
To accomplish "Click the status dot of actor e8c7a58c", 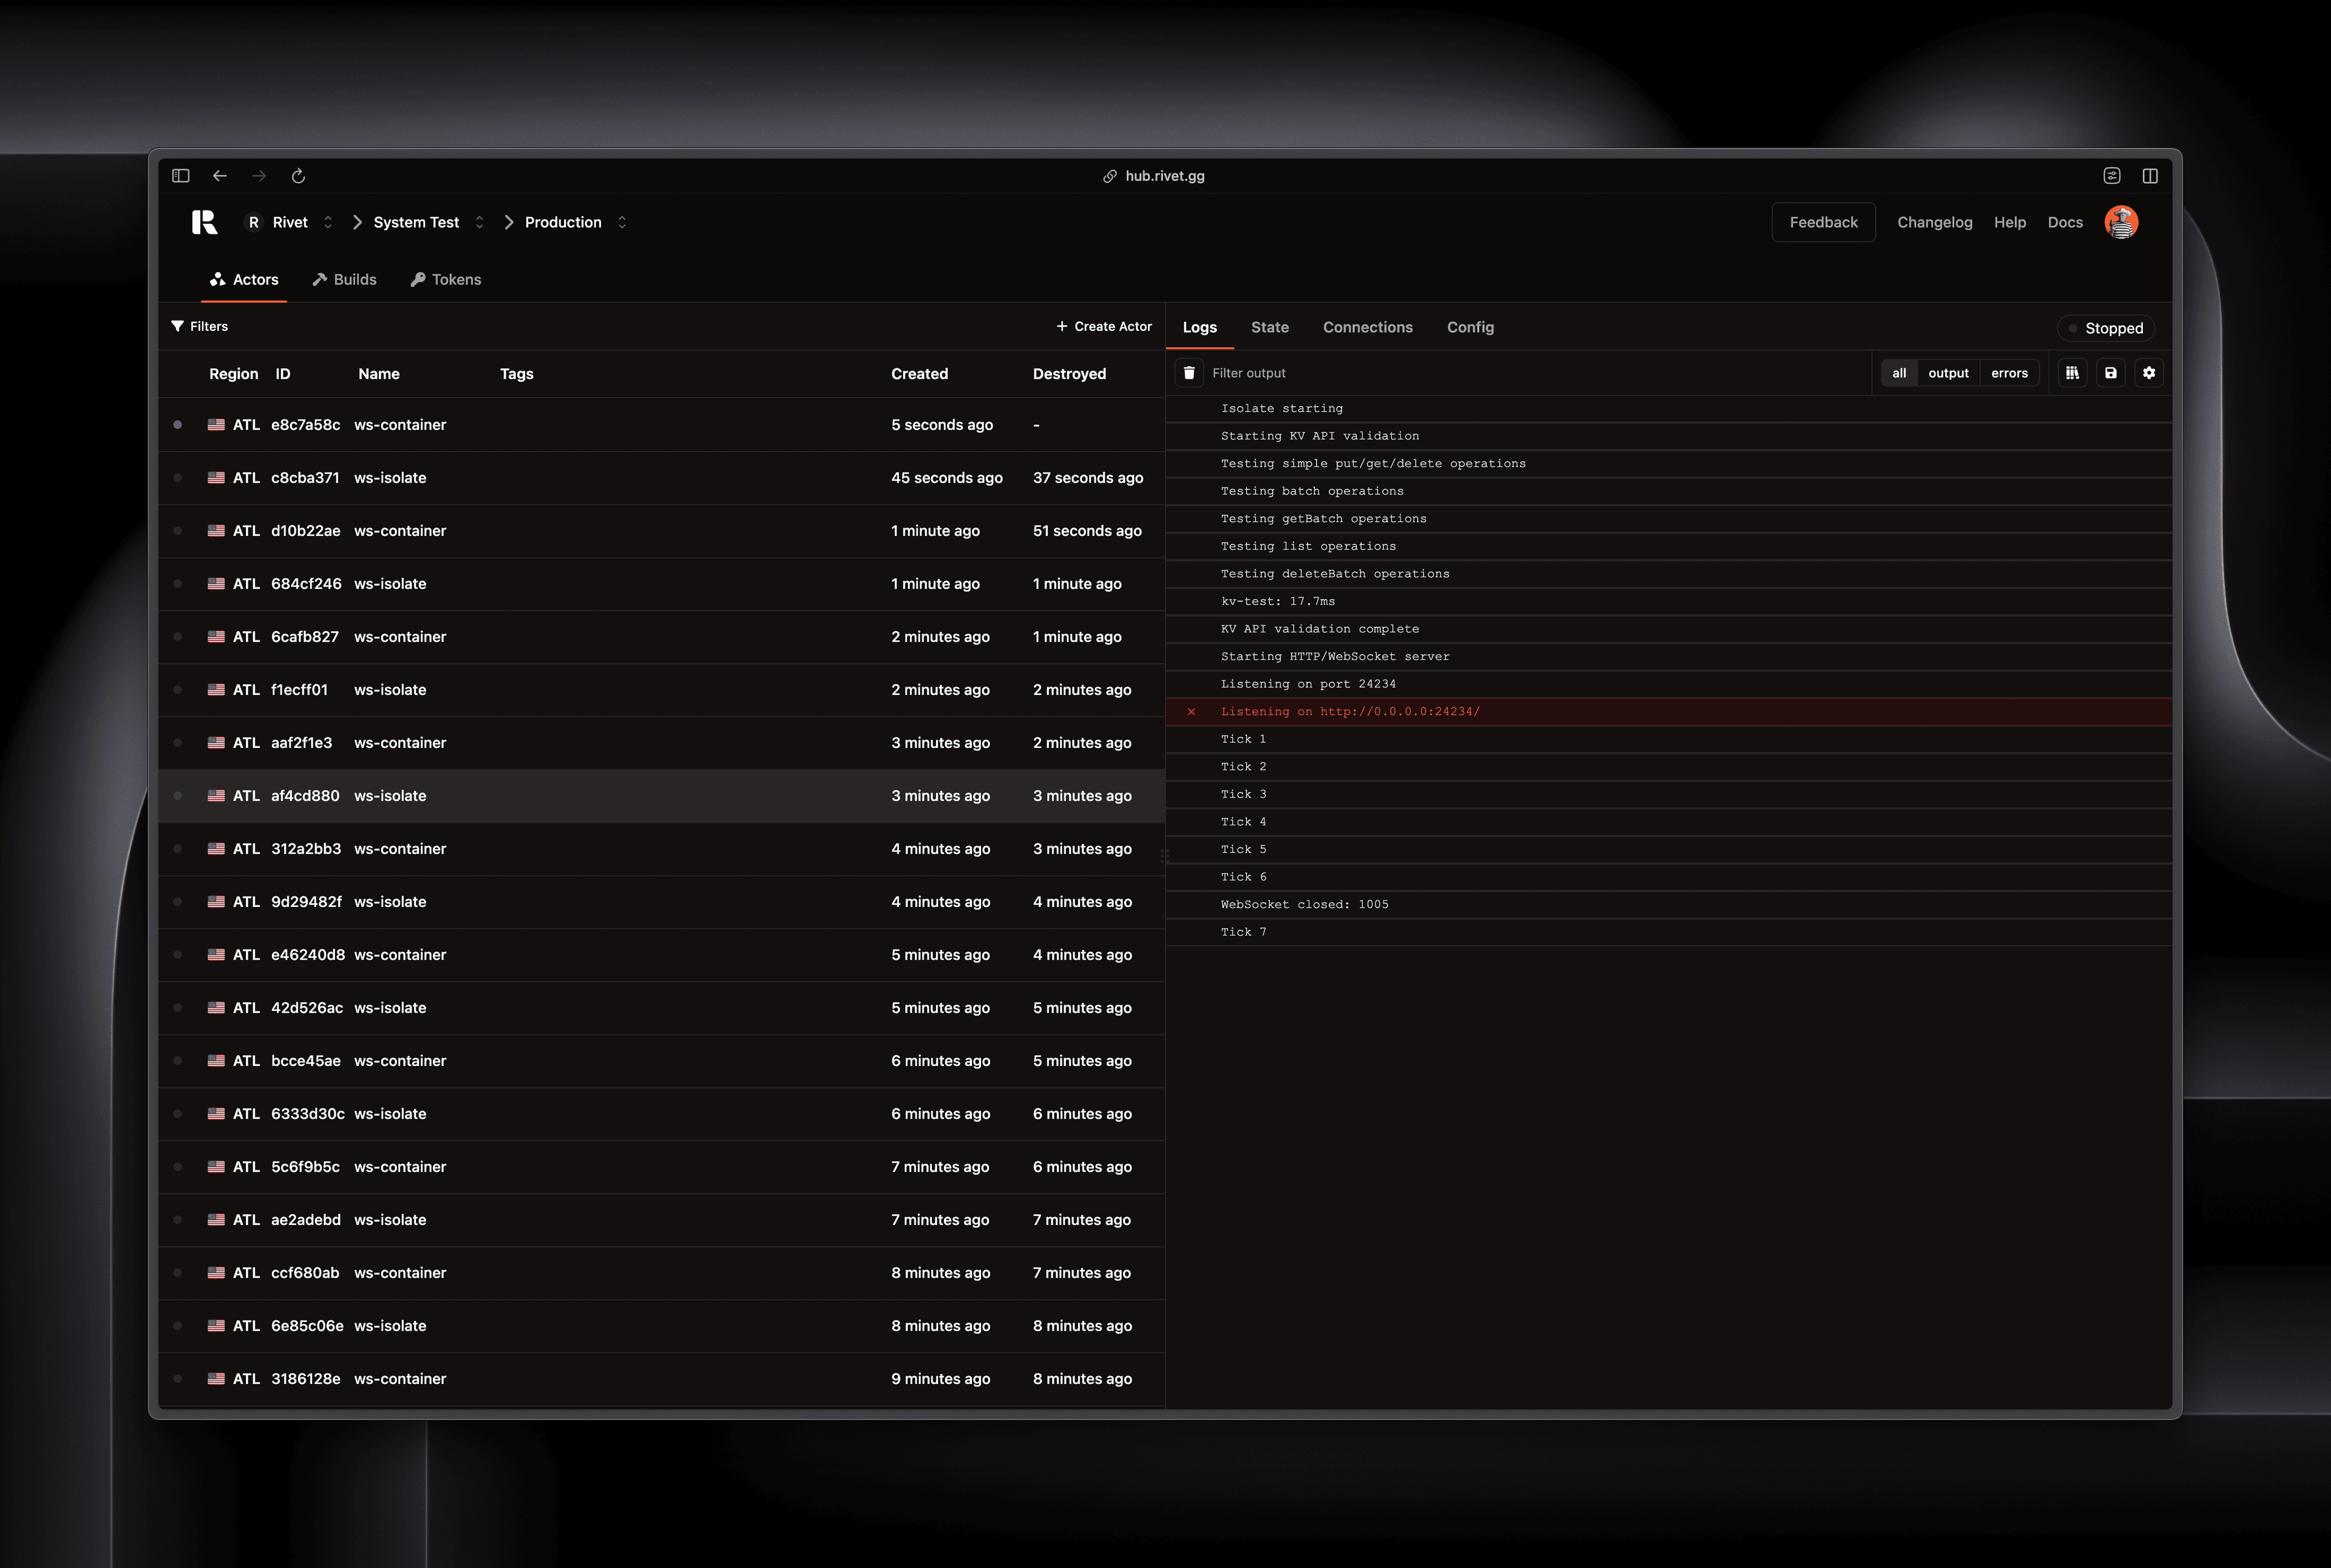I will pos(178,425).
